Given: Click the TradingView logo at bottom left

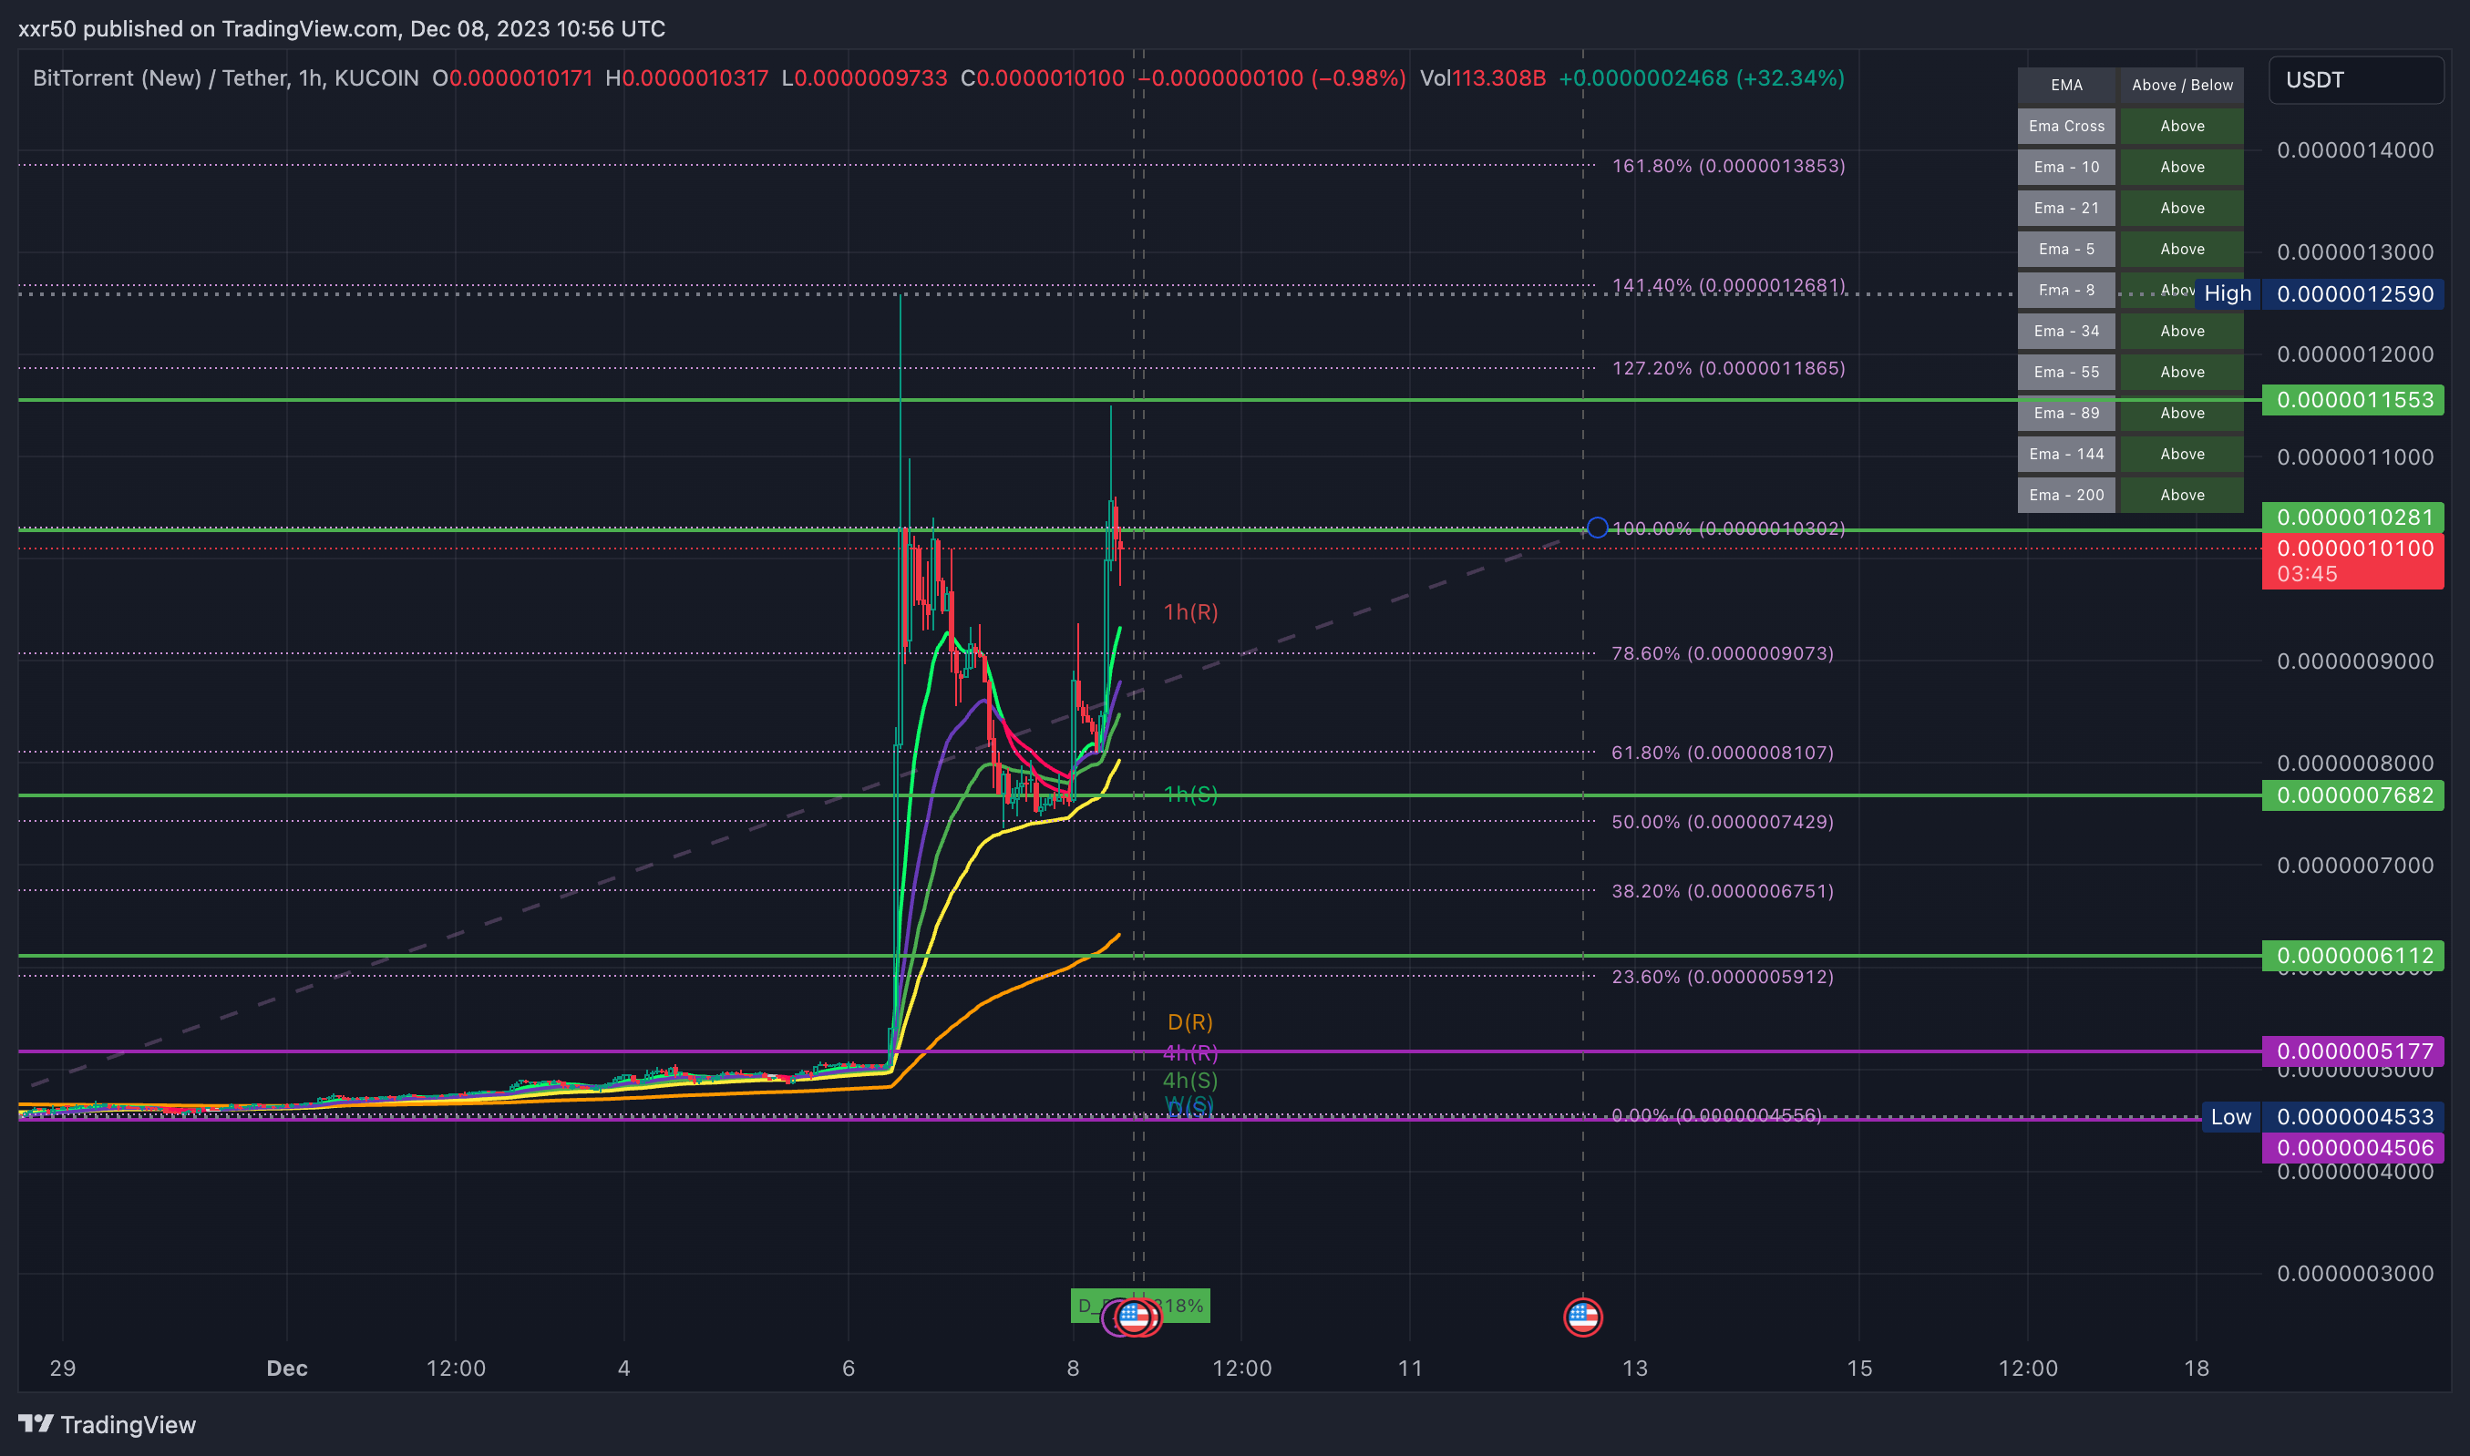Looking at the screenshot, I should (x=107, y=1425).
